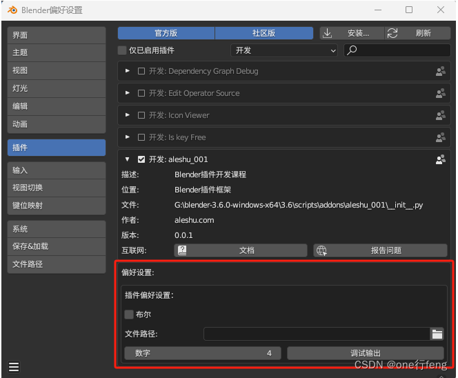Click the author text aleshu.com

click(195, 220)
